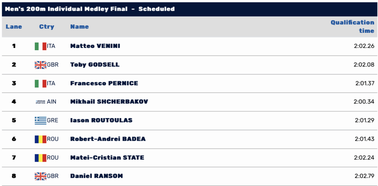Click the 2:00.34 qualification time

[364, 101]
